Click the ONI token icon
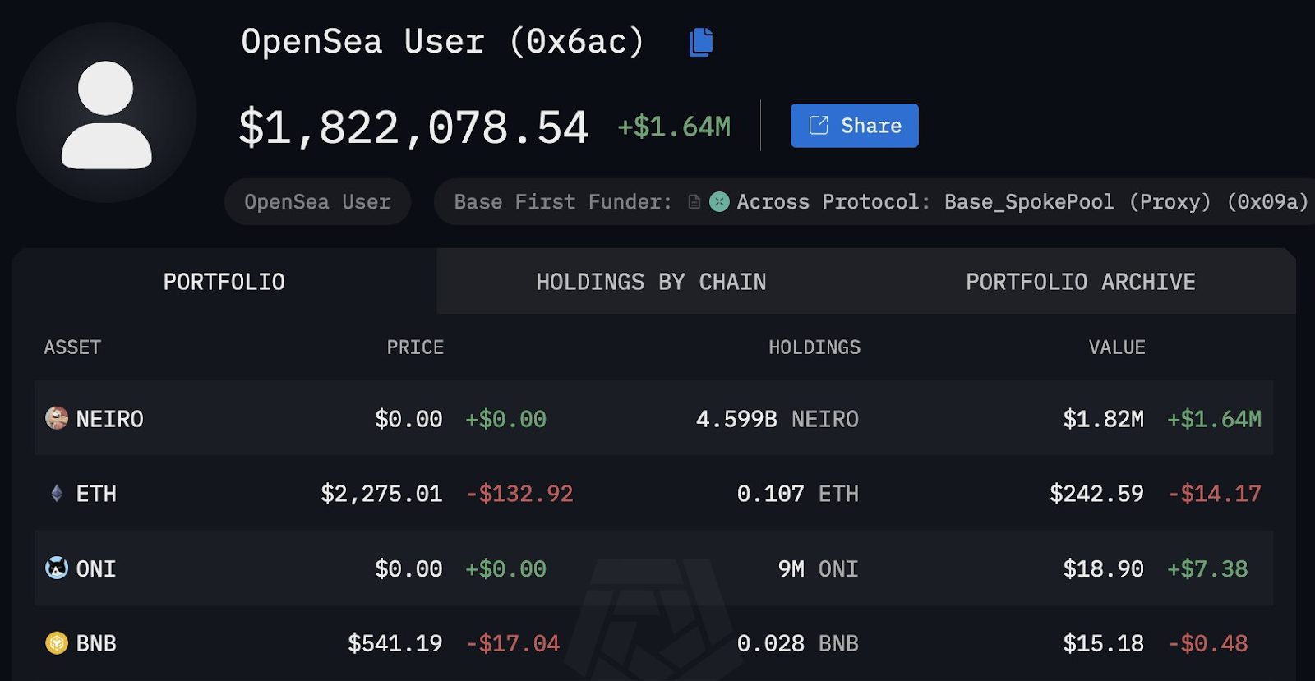The width and height of the screenshot is (1315, 681). [57, 568]
